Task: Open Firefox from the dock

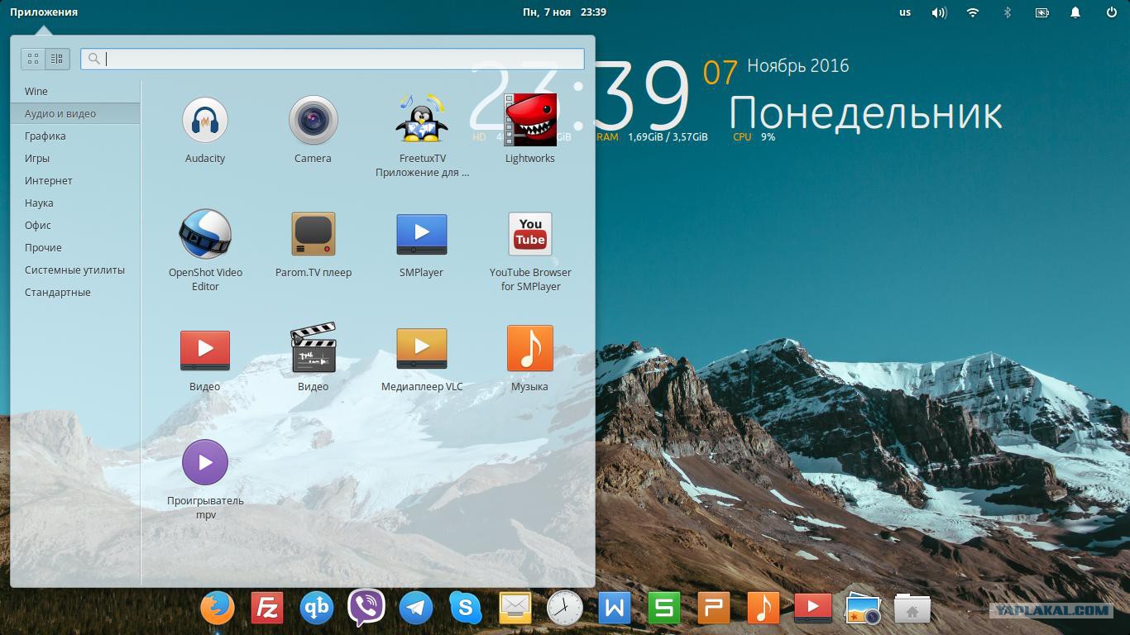Action: point(218,609)
